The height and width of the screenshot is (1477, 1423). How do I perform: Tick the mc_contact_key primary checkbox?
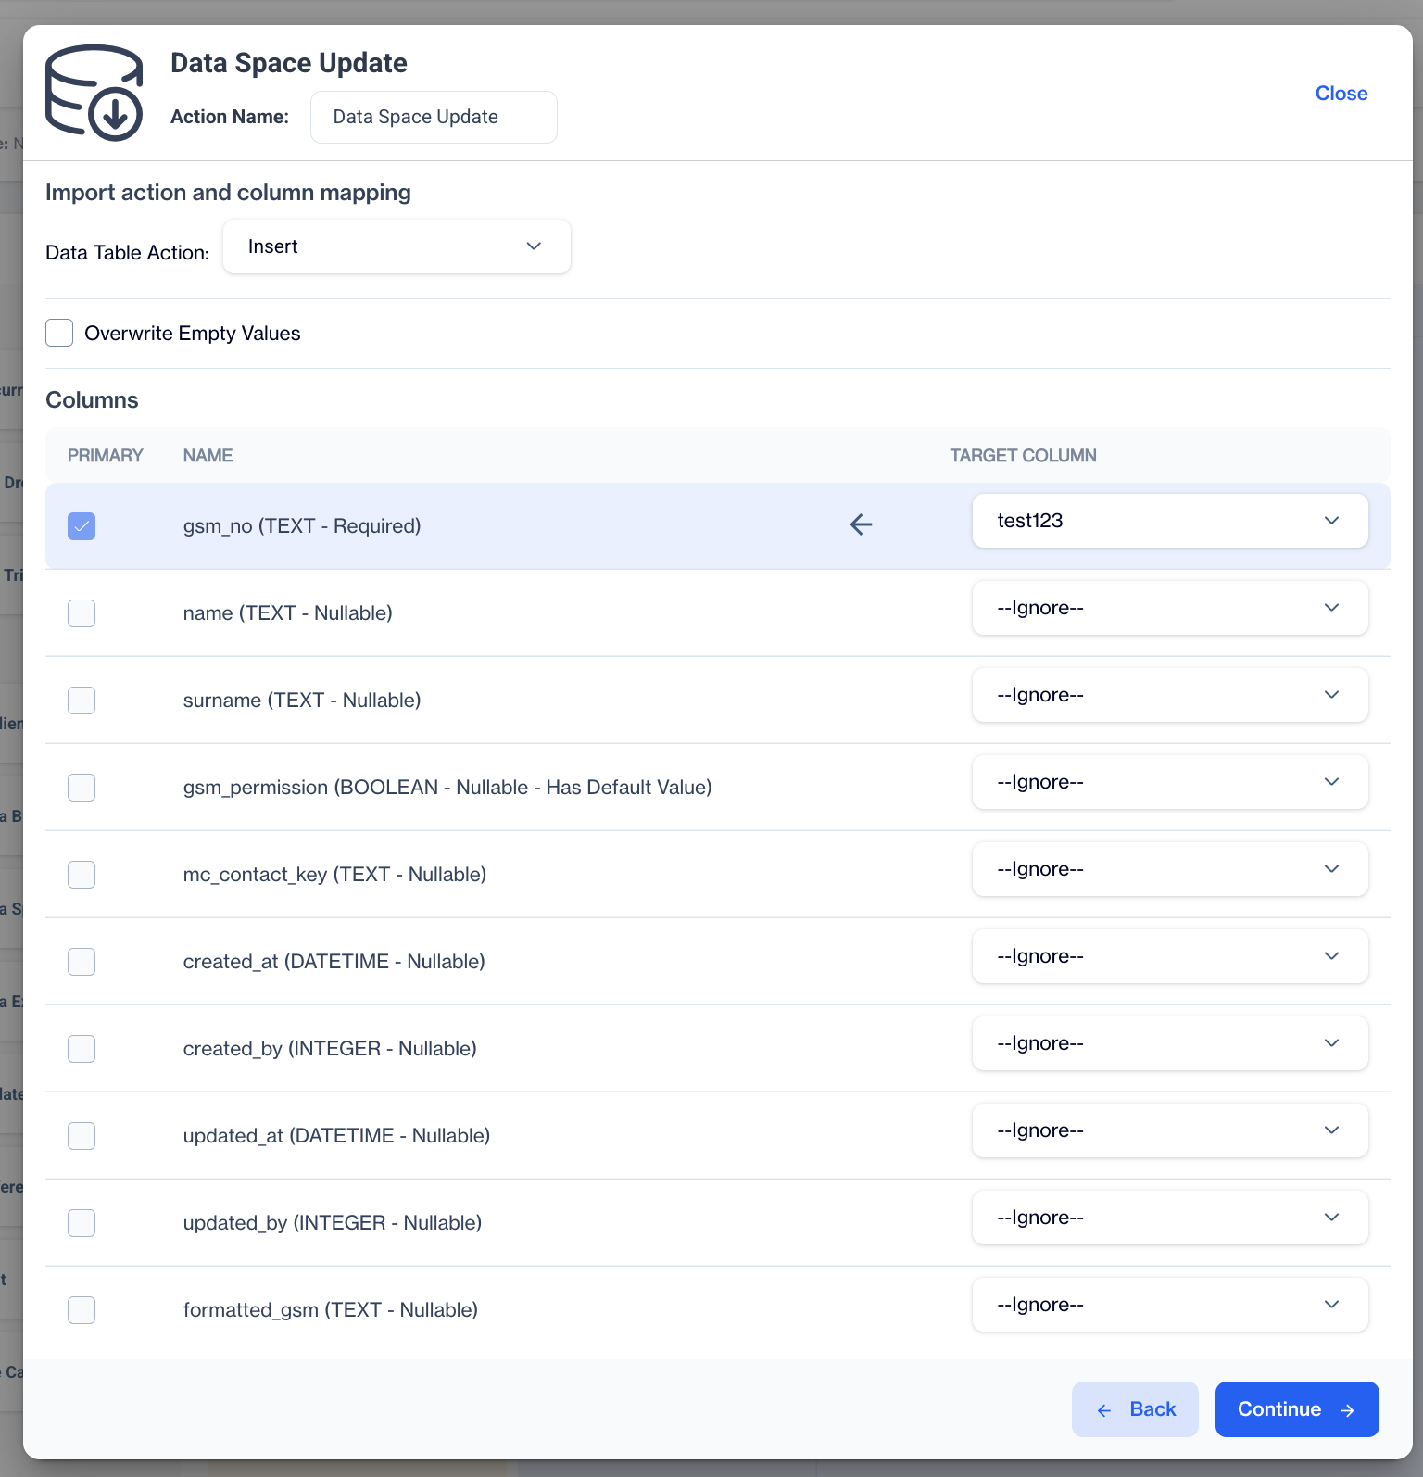point(82,875)
